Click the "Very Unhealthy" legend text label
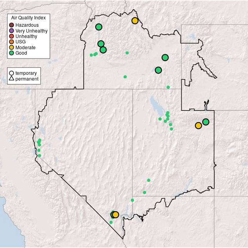Screen dimensions: 248x248 (x=31, y=31)
